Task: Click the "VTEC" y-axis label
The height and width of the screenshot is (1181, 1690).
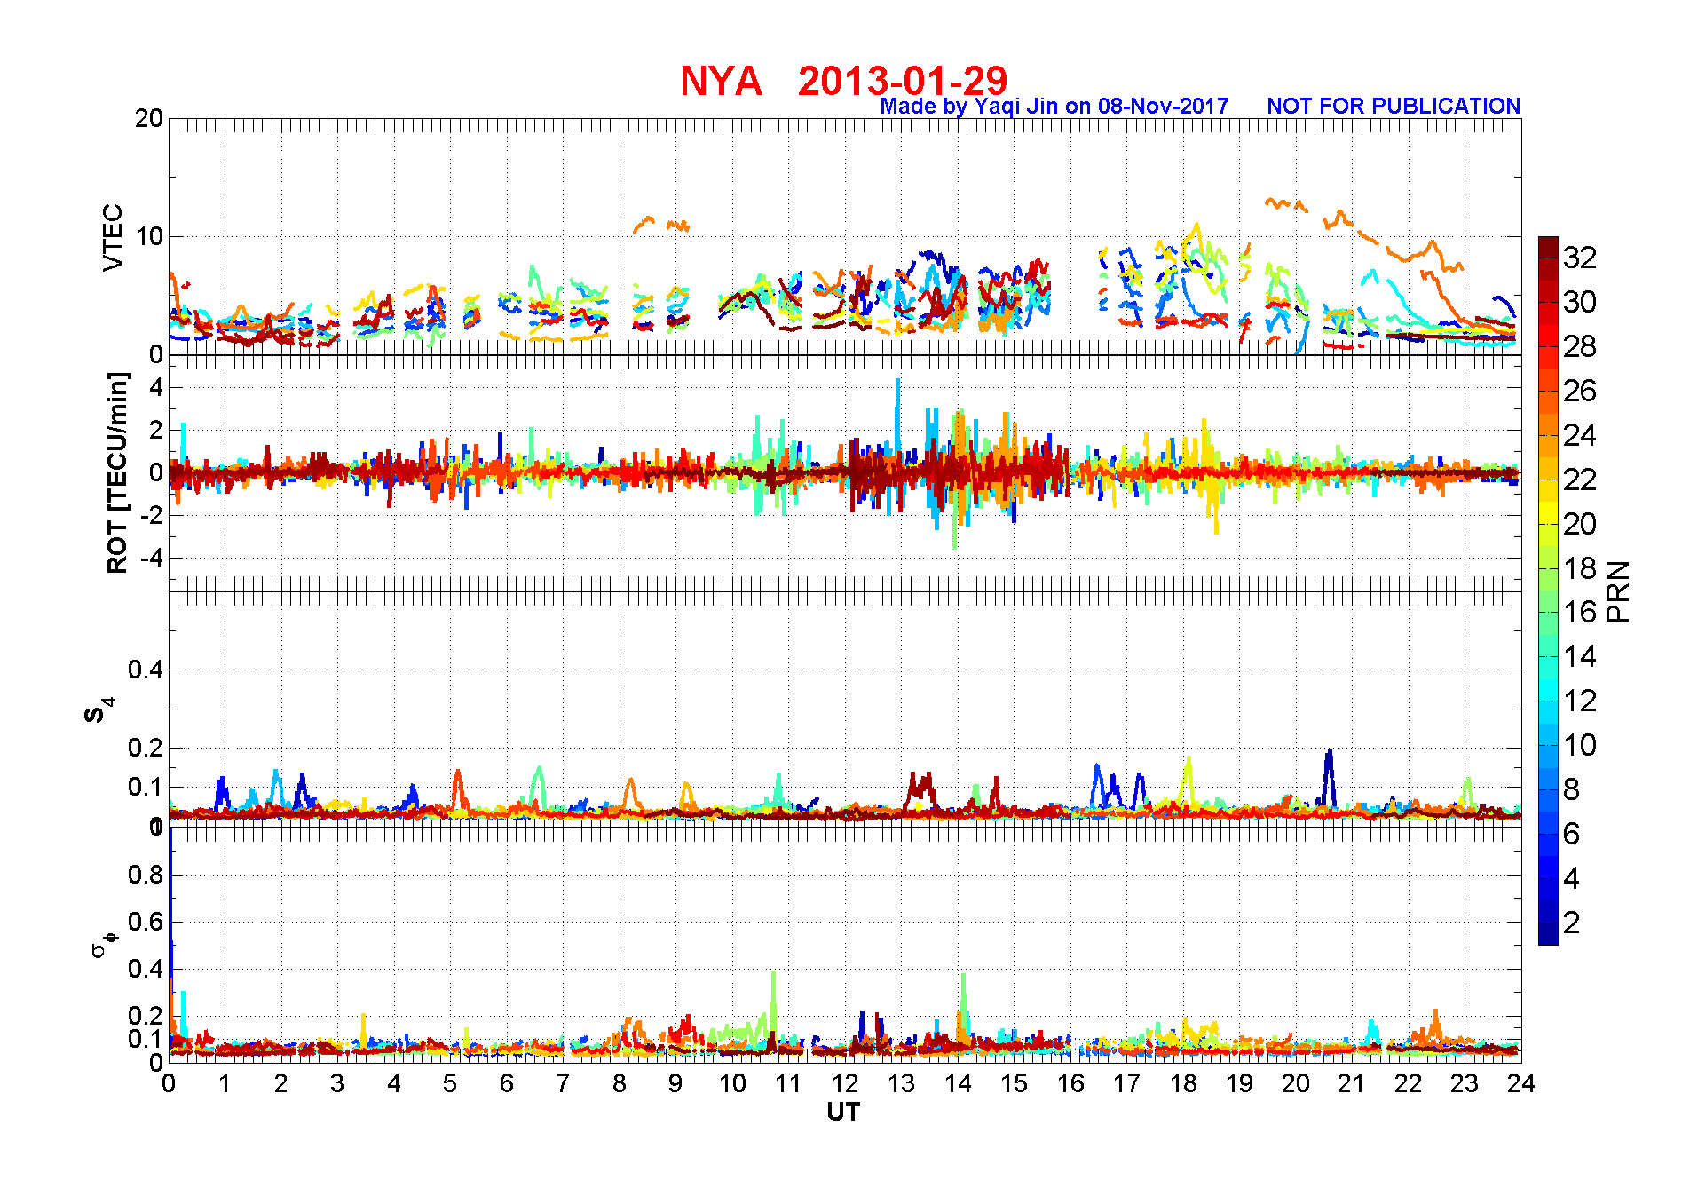Action: [113, 237]
